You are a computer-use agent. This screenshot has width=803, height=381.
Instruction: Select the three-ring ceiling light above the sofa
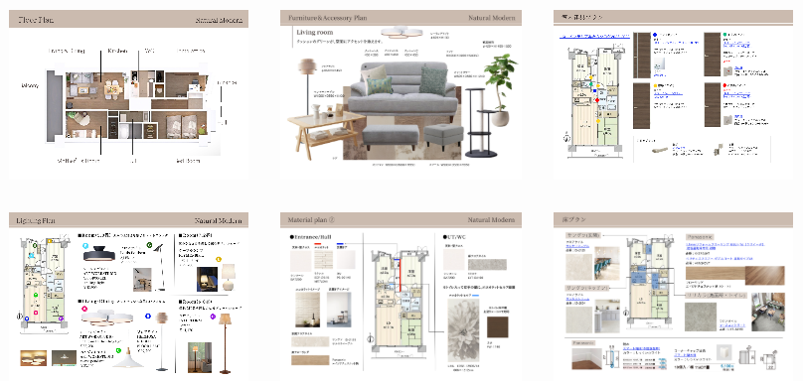401,32
